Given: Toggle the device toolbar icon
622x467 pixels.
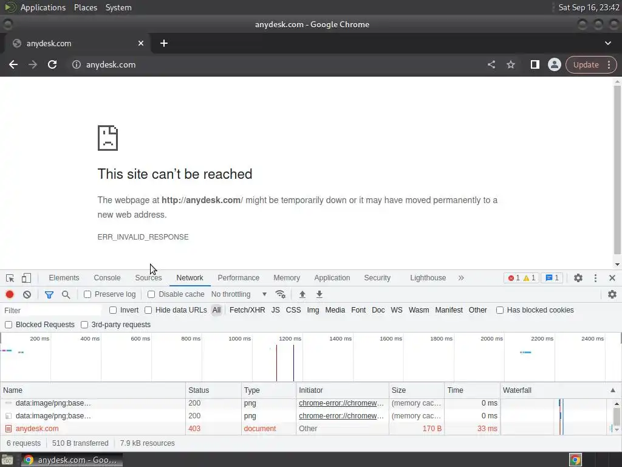Looking at the screenshot, I should 26,278.
